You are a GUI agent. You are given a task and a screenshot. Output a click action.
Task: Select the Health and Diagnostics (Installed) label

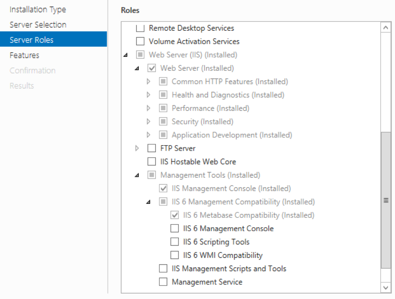(228, 95)
